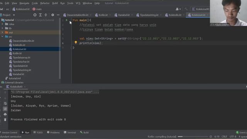Viewport: 247px width, 139px height.
Task: Click the soft-wrap icon in Run console
Action: 5,103
